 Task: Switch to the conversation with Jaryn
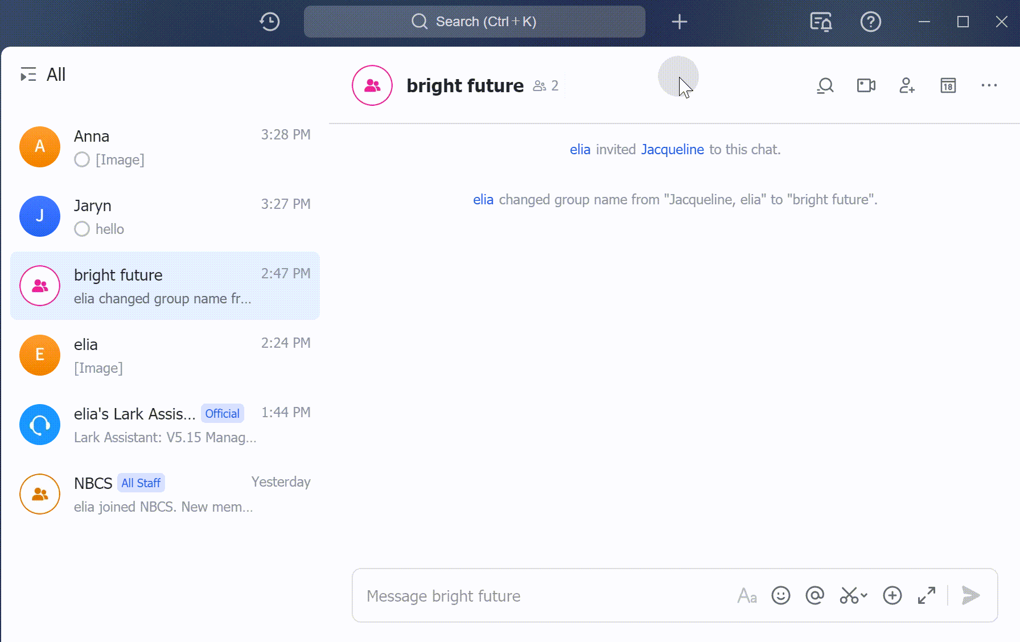click(165, 216)
